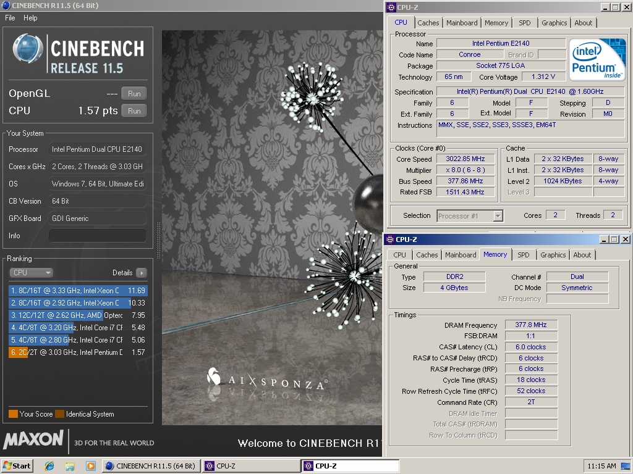Click the Rated FSB 1511.43 MHz value

(465, 193)
